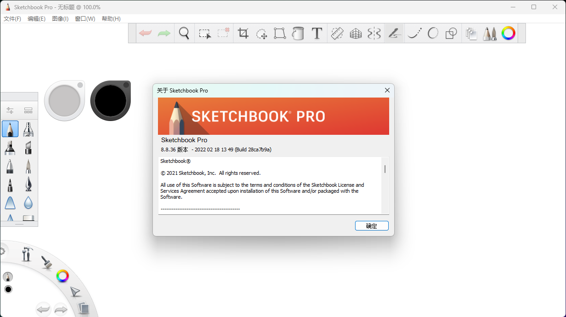Open the Perspective guides tool
Image resolution: width=566 pixels, height=317 pixels.
coord(356,33)
